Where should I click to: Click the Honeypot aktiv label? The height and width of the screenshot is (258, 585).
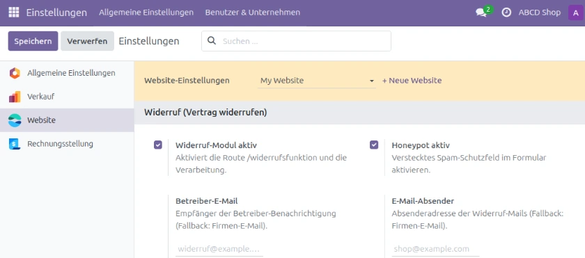421,145
